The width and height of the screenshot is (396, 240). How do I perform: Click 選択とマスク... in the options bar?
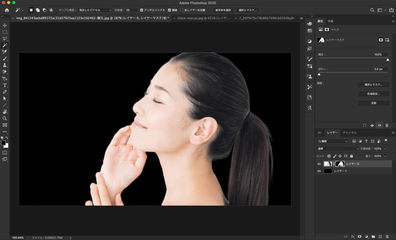tap(248, 10)
